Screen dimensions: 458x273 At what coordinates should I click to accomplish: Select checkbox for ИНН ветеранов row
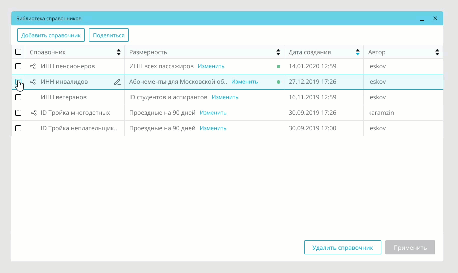[18, 97]
